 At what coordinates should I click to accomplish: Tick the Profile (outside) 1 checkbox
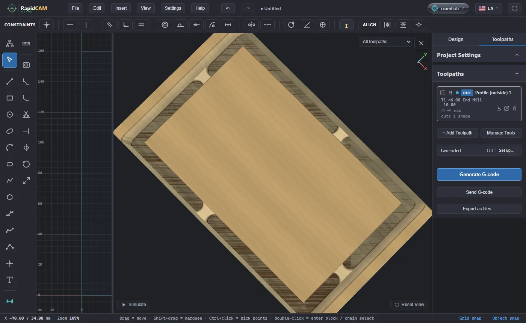tap(443, 93)
